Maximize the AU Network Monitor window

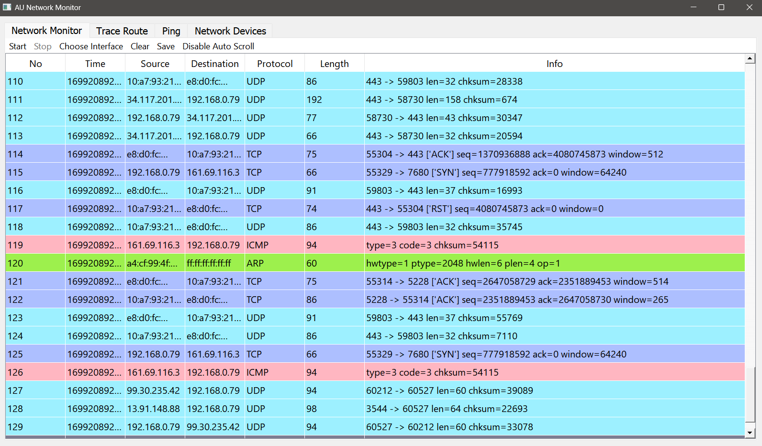point(721,7)
